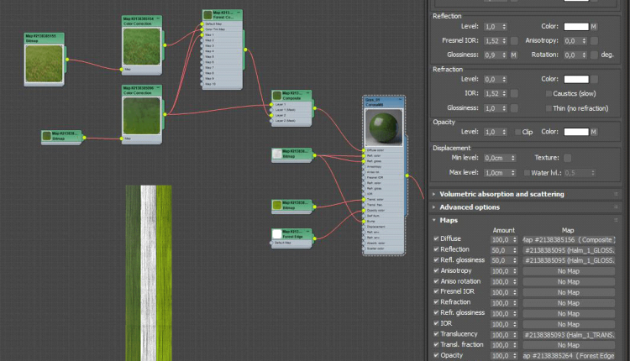Image resolution: width=630 pixels, height=361 pixels.
Task: Click the Refraction Color white swatch
Action: pos(575,79)
